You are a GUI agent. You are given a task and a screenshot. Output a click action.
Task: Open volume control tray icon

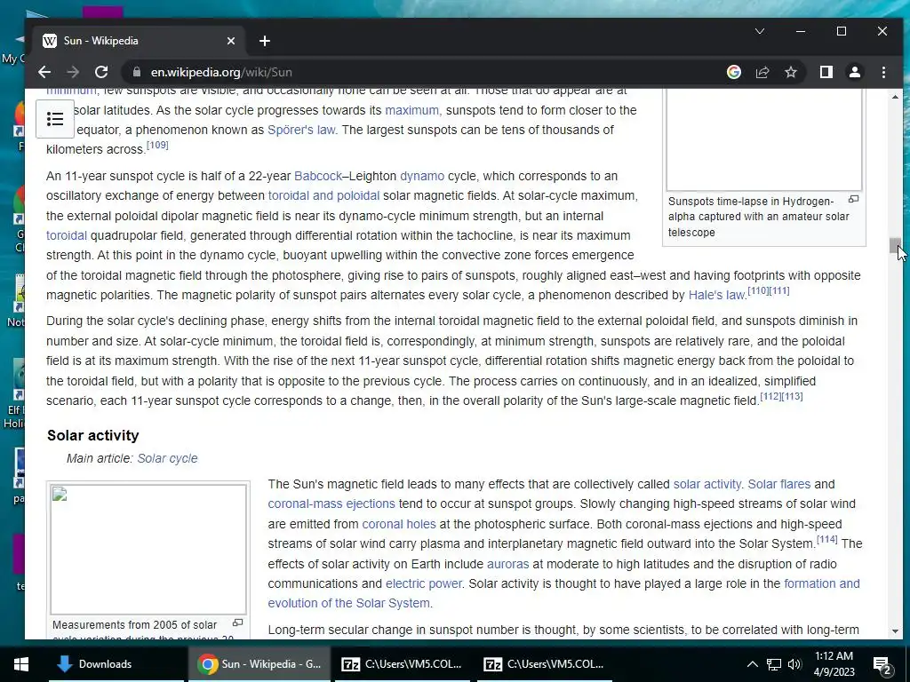point(794,664)
